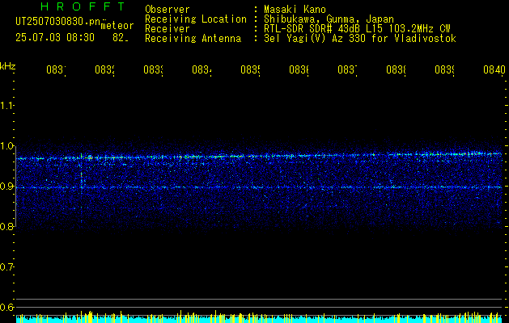Screen dimensions: 509x323
Task: Click the 0836 time axis marker
Action: (299, 70)
